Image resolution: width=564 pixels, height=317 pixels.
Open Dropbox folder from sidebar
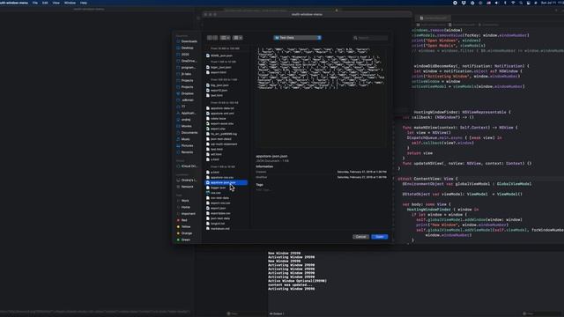[186, 93]
